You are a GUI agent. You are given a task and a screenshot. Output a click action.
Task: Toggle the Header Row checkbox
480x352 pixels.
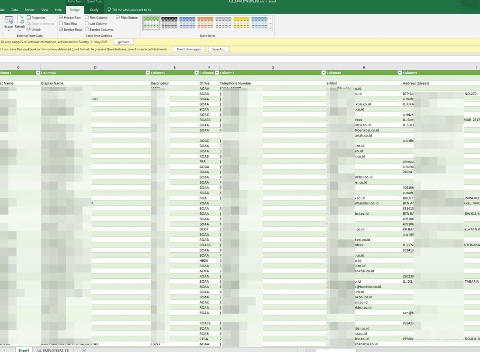click(61, 18)
